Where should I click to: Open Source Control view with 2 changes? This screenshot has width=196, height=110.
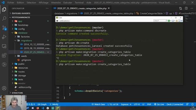pos(4,28)
